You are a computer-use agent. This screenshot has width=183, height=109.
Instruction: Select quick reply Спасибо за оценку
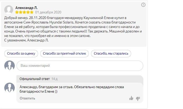point(21,54)
